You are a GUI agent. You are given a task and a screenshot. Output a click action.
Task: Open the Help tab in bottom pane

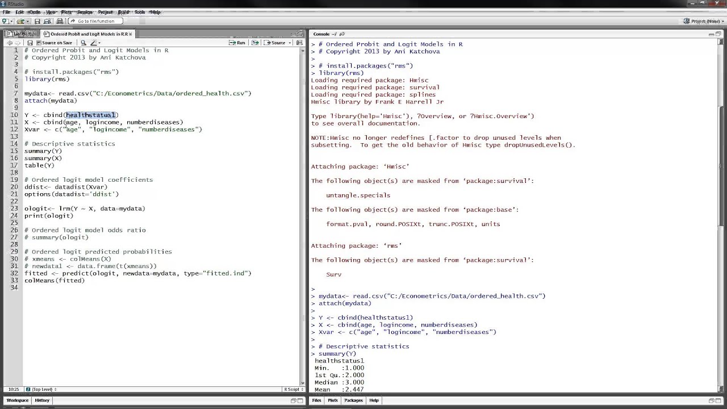point(374,400)
